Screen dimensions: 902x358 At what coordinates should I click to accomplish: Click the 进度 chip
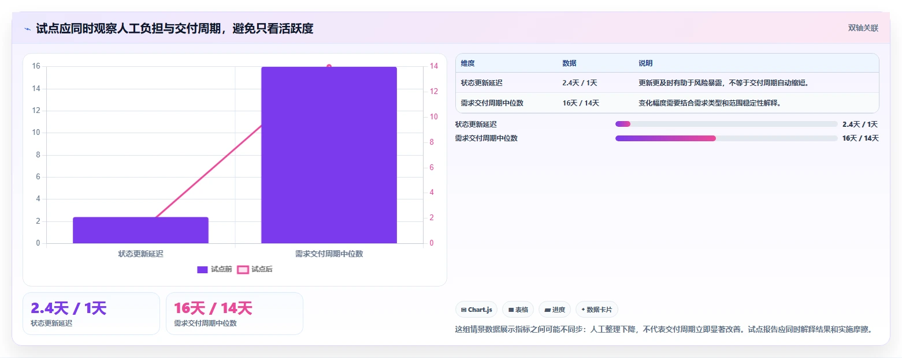click(554, 310)
